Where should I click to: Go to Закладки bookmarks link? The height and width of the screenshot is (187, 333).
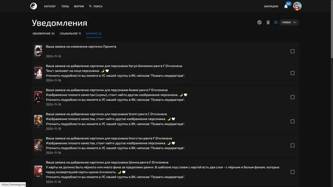pos(271,7)
